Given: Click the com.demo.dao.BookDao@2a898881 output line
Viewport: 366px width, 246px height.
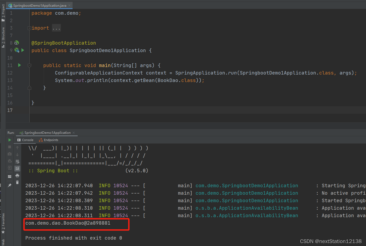Looking at the screenshot, I should [x=68, y=223].
